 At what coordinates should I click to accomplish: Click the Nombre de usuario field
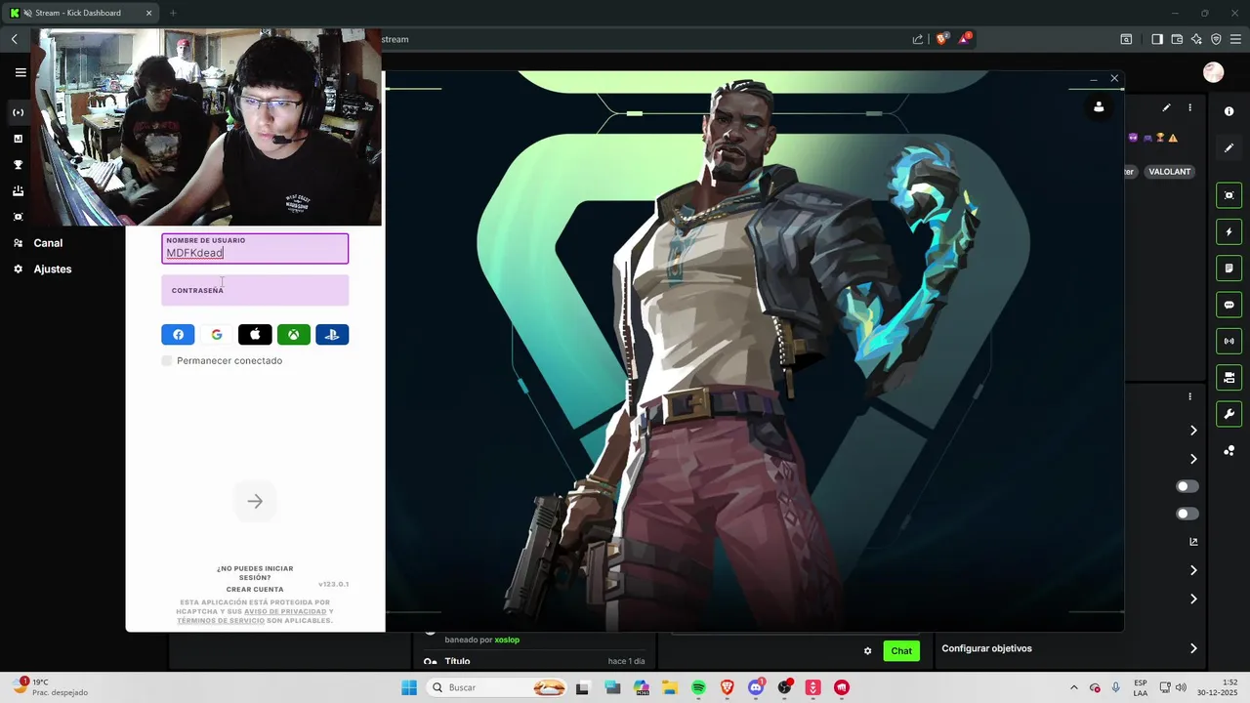(x=255, y=248)
